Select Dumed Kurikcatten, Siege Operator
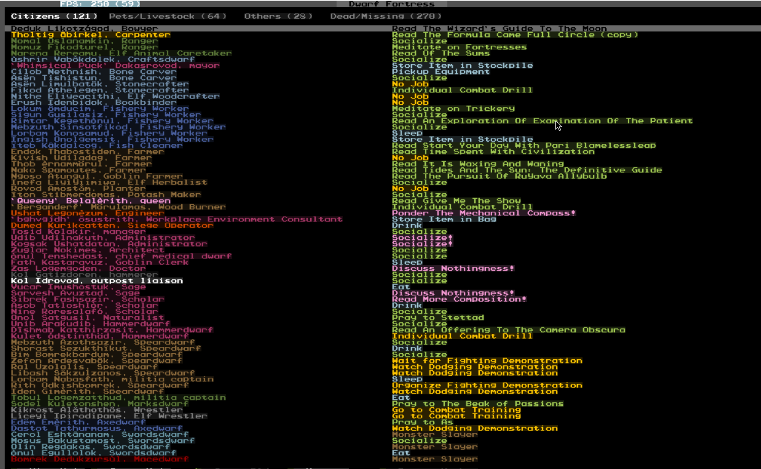Screen dimensions: 761x469 (x=112, y=226)
